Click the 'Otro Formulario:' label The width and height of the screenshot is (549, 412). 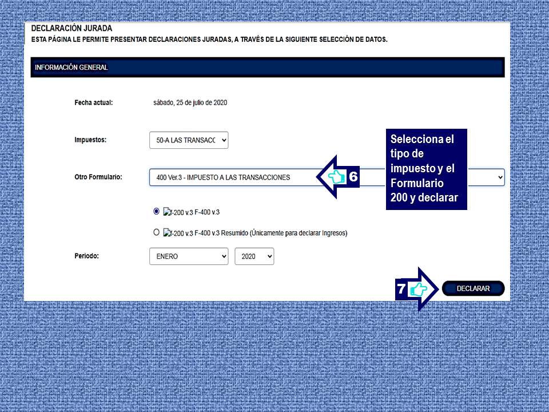98,177
